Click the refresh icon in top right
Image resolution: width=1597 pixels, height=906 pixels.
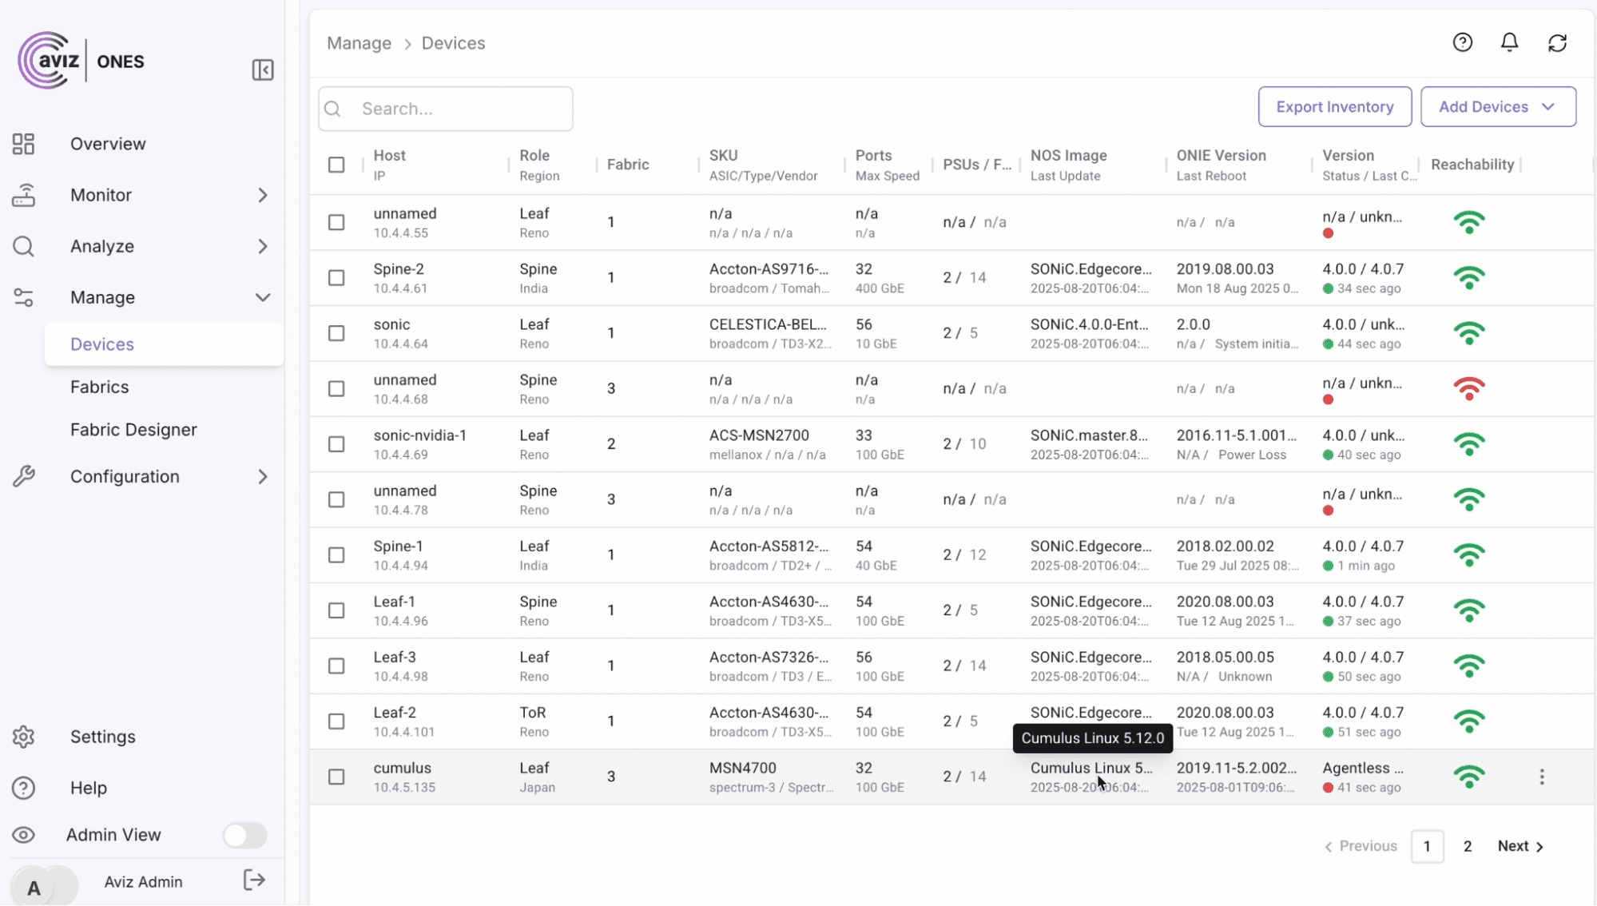[1558, 42]
